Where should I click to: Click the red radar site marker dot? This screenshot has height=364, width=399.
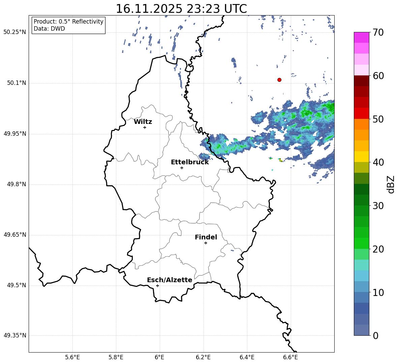[279, 80]
